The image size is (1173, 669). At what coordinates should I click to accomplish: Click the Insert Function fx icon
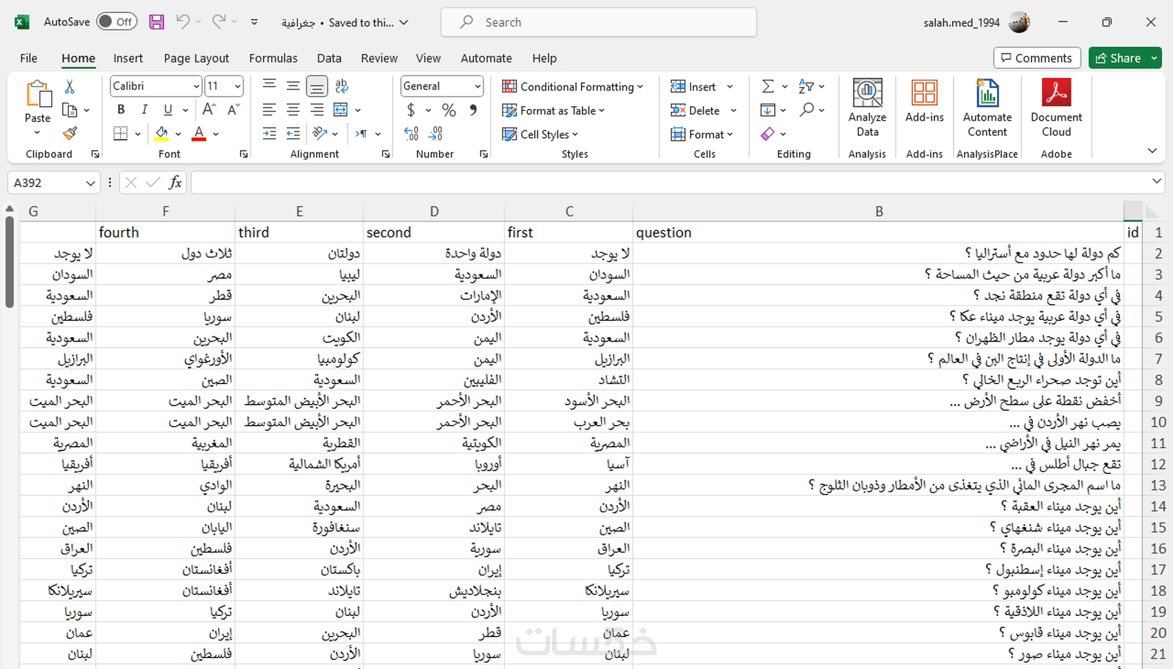coord(175,183)
